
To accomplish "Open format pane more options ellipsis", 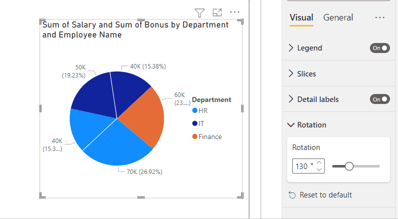I will [380, 17].
